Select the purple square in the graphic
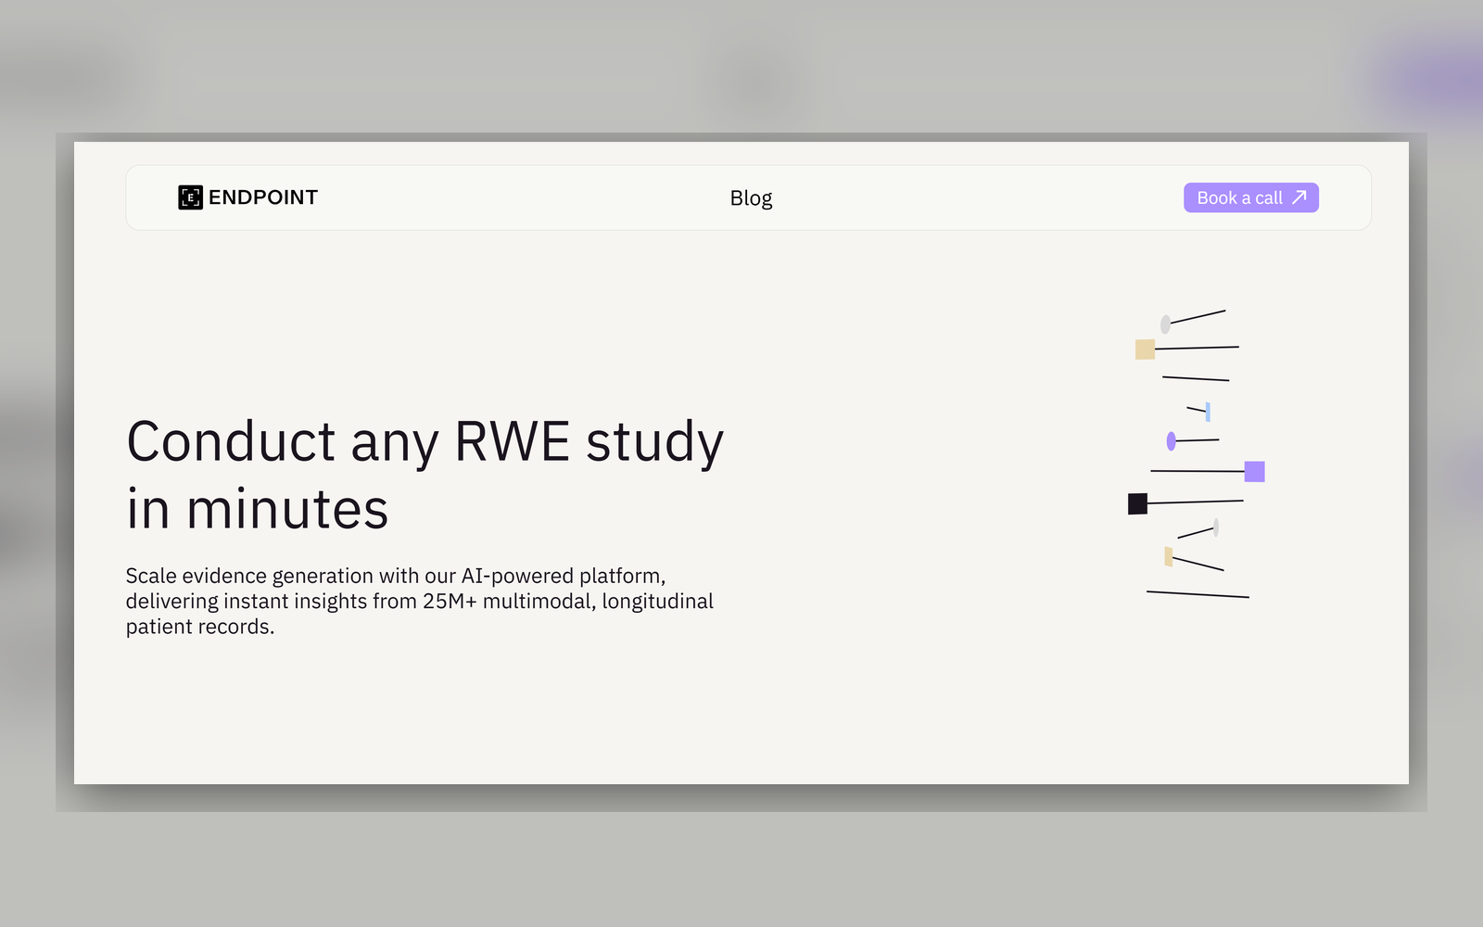 [1254, 472]
